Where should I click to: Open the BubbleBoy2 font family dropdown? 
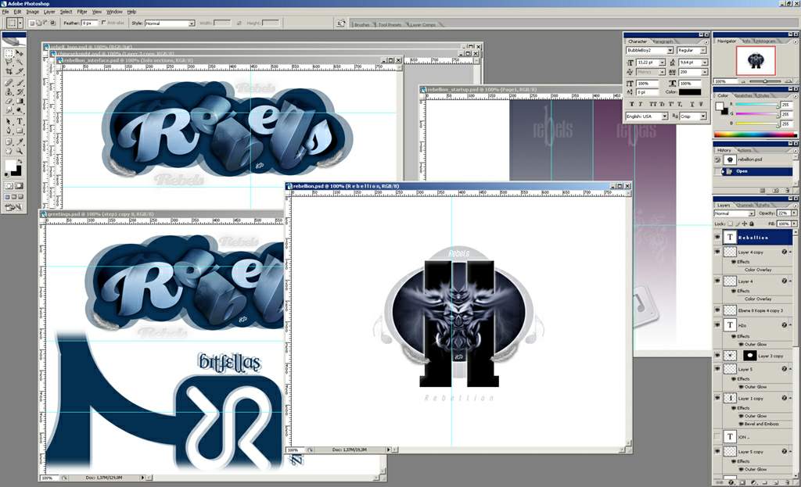[x=670, y=51]
